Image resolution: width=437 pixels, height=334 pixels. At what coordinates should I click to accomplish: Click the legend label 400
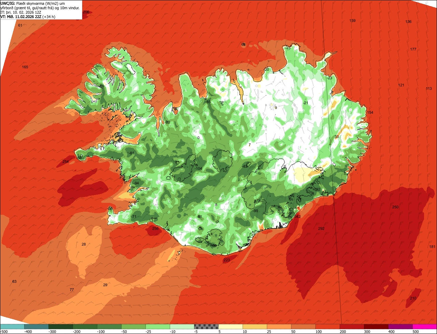pyautogui.click(x=392, y=331)
